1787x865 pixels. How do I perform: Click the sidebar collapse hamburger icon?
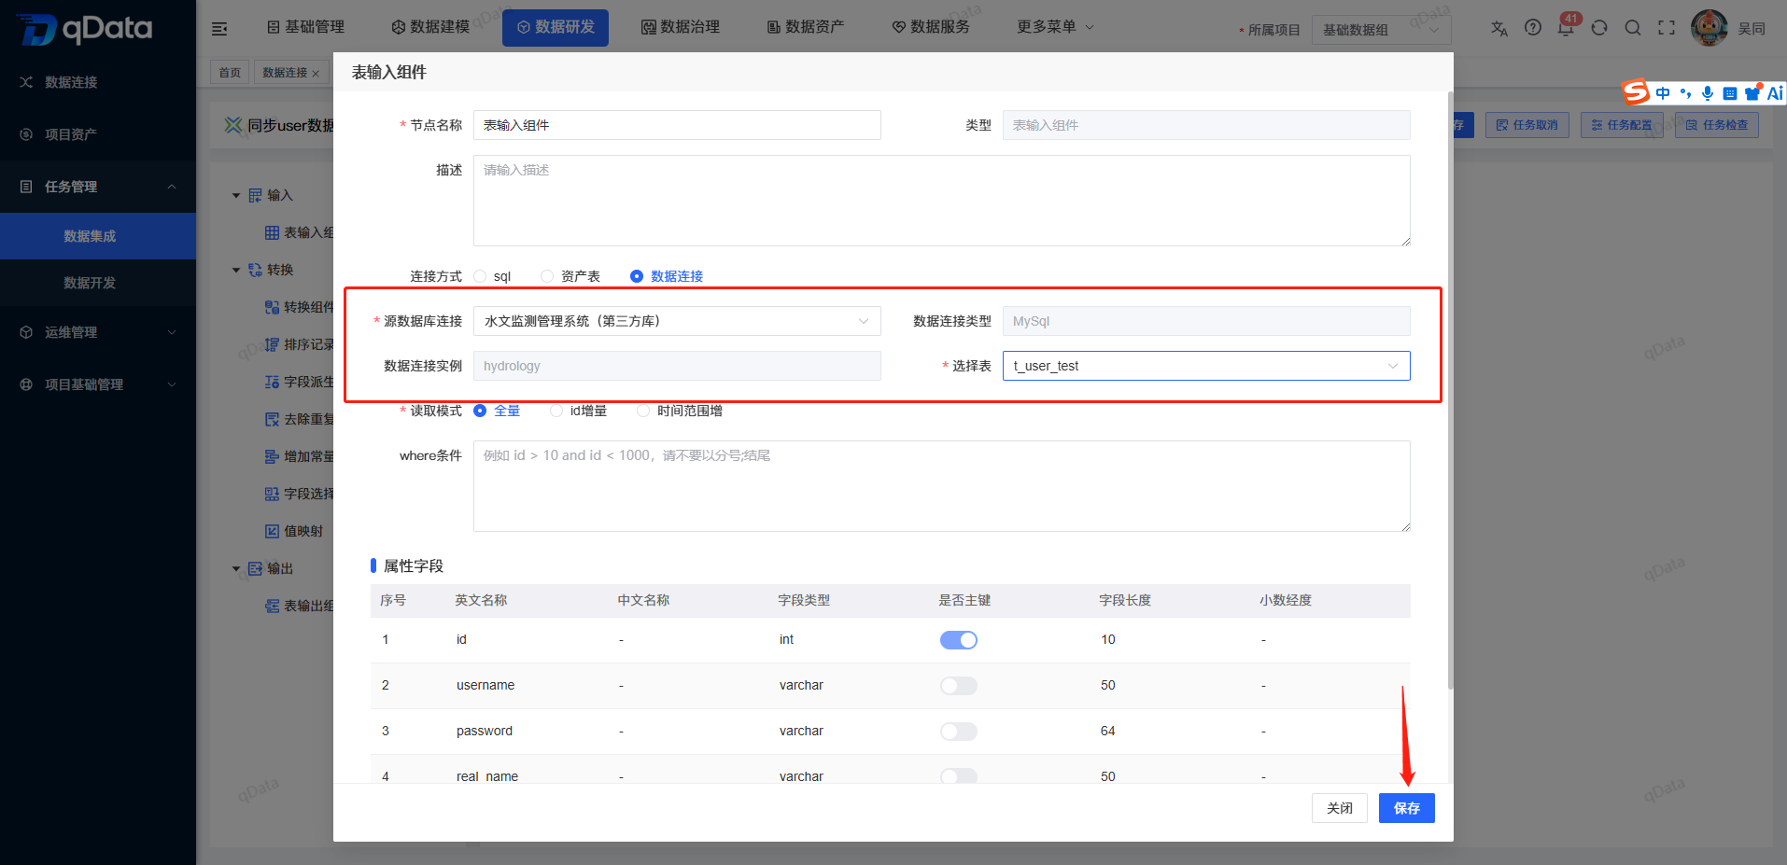(x=219, y=29)
